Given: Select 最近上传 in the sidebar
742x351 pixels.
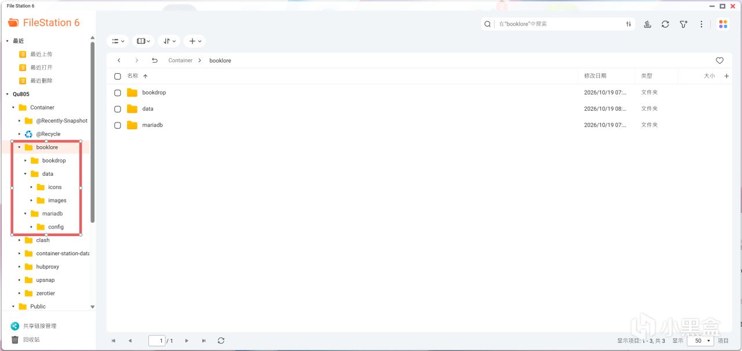Looking at the screenshot, I should [41, 54].
